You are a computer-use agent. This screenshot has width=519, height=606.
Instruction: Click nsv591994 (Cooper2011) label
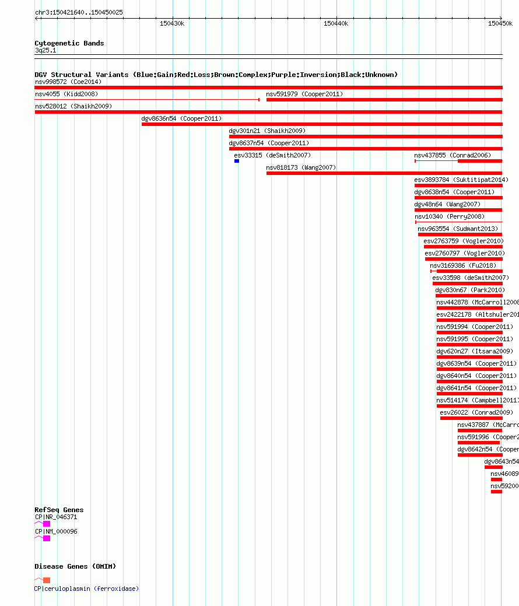pos(475,327)
